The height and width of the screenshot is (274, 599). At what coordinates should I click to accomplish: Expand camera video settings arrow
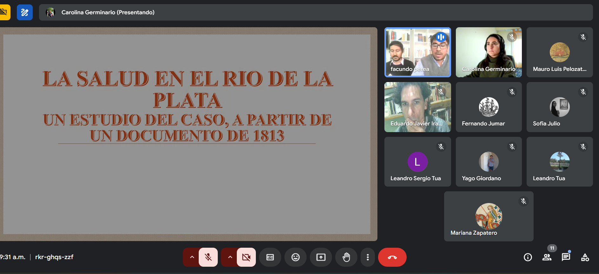click(230, 257)
